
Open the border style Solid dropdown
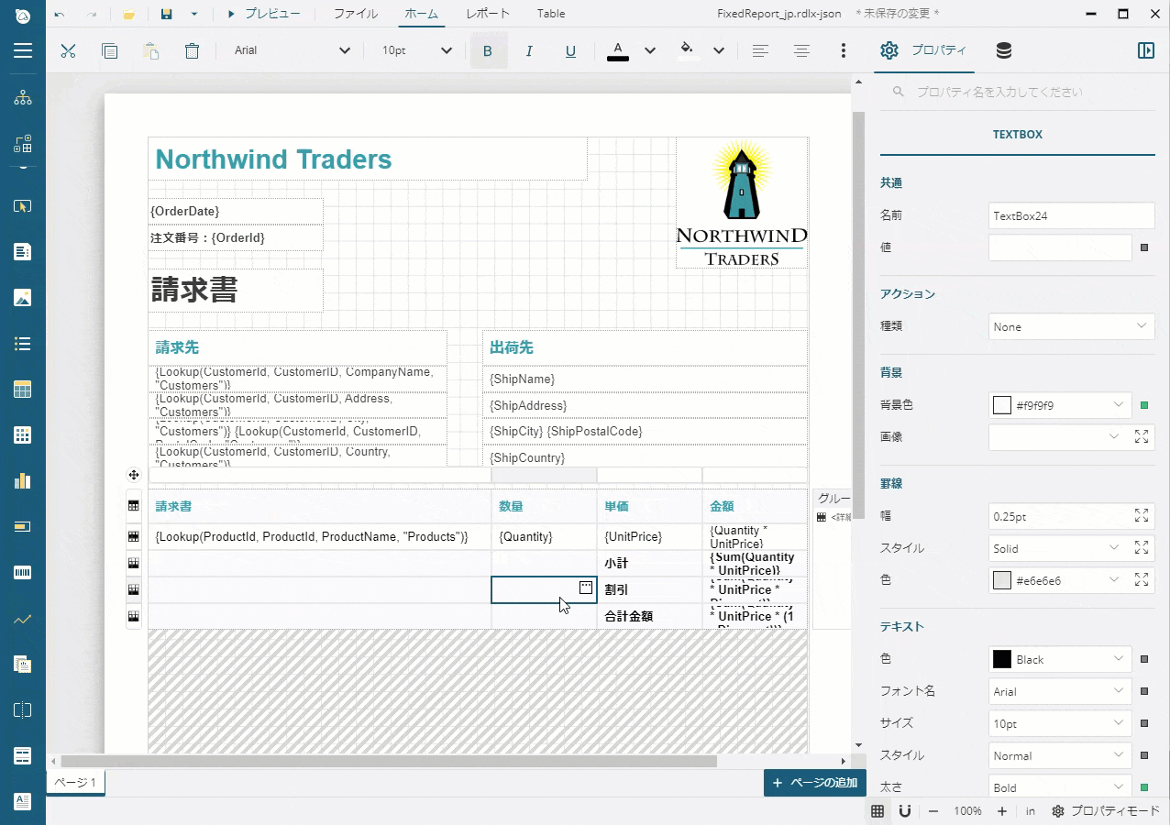pyautogui.click(x=1057, y=548)
